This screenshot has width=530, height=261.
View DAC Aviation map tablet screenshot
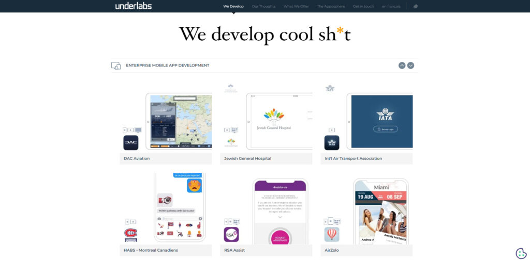click(x=179, y=121)
